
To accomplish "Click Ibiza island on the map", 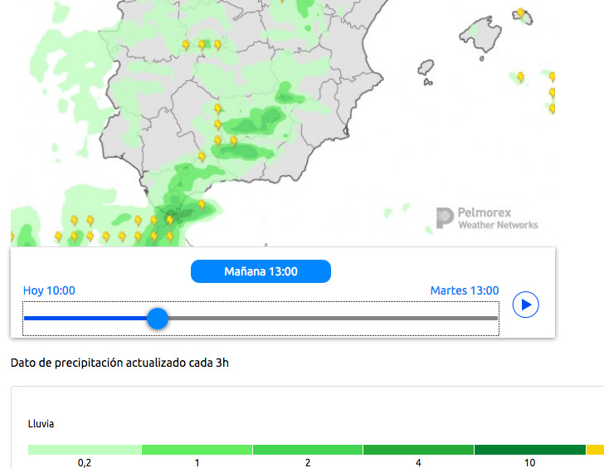I will [426, 67].
